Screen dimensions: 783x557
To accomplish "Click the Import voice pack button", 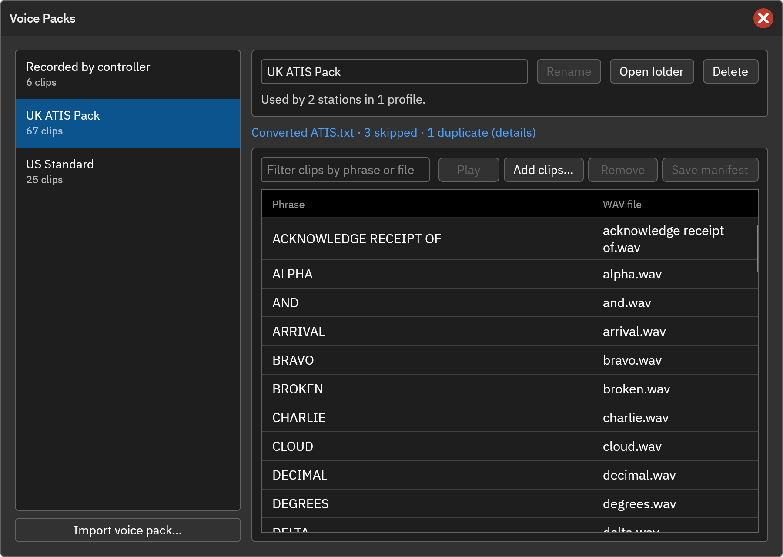I will coord(128,530).
